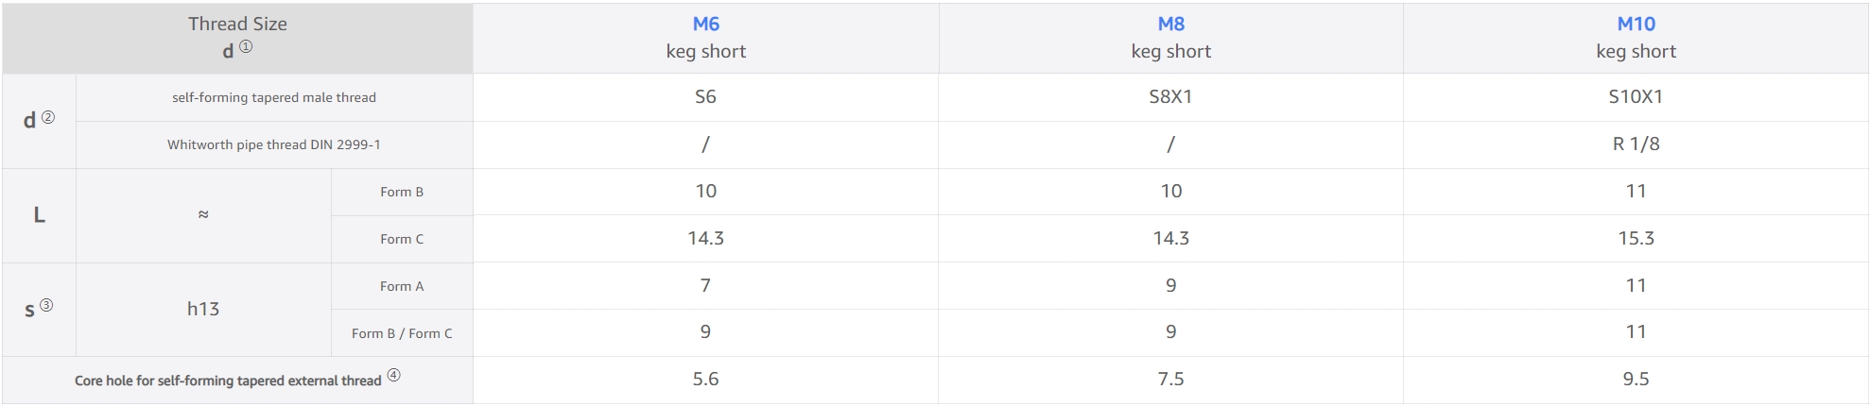Click footnote marker 1 beside Thread Size d
This screenshot has width=1870, height=406.
246,47
